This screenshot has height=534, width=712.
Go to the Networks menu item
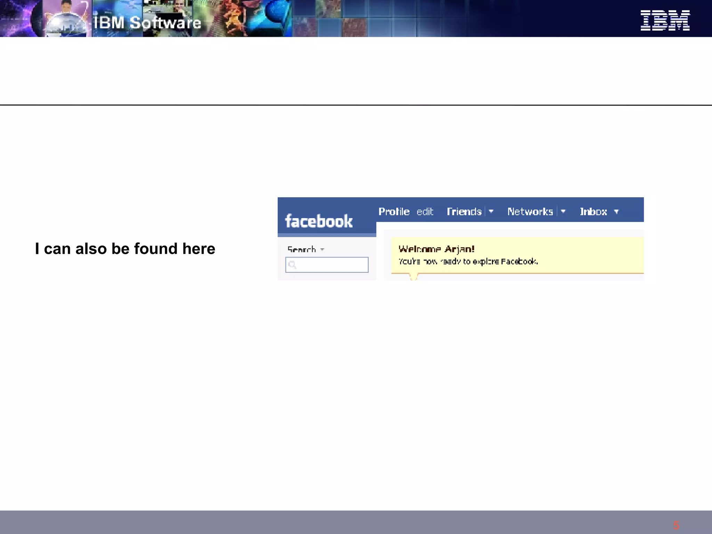[x=530, y=211]
